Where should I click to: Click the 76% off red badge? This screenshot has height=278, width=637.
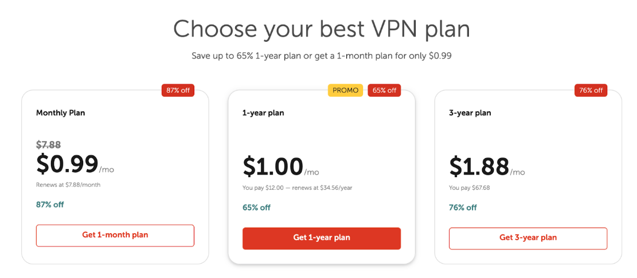(x=591, y=91)
